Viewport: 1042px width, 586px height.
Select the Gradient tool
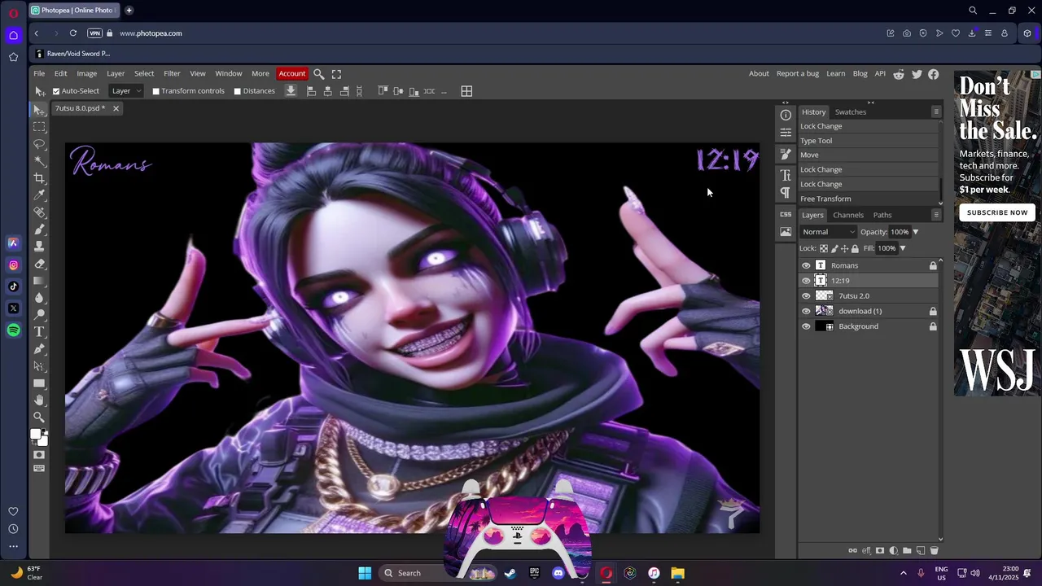[39, 281]
